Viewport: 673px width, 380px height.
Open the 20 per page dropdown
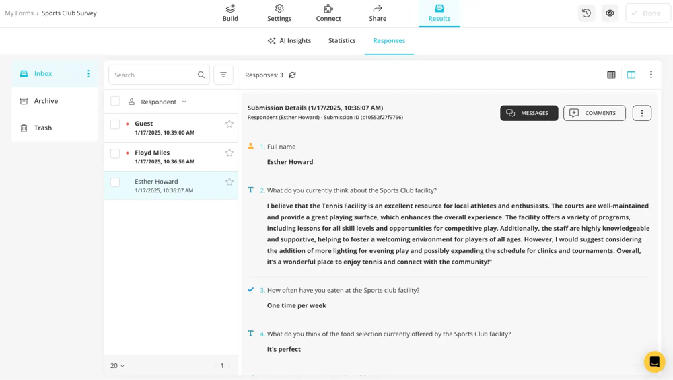[117, 365]
